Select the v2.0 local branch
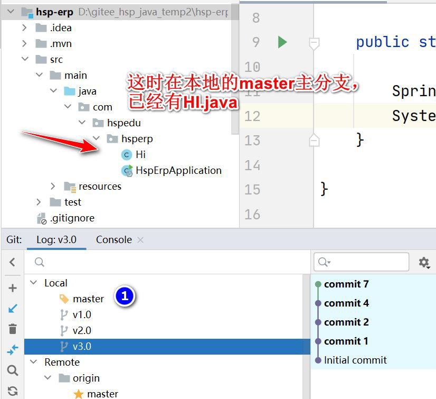This screenshot has height=399, width=436. click(82, 330)
